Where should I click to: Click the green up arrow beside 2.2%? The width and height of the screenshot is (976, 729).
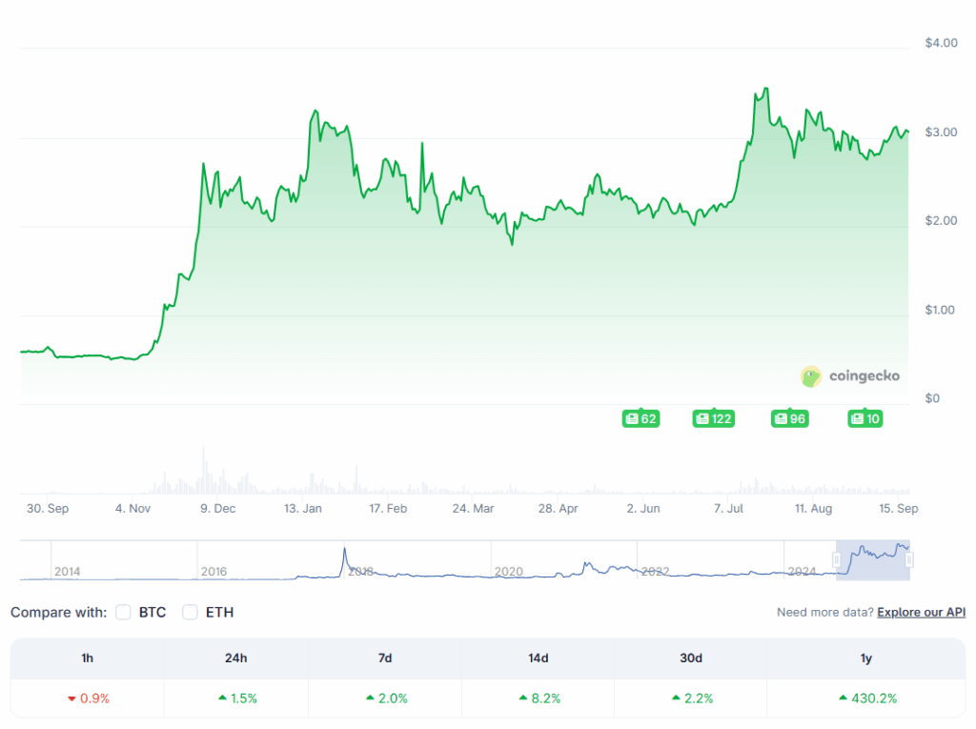point(674,698)
